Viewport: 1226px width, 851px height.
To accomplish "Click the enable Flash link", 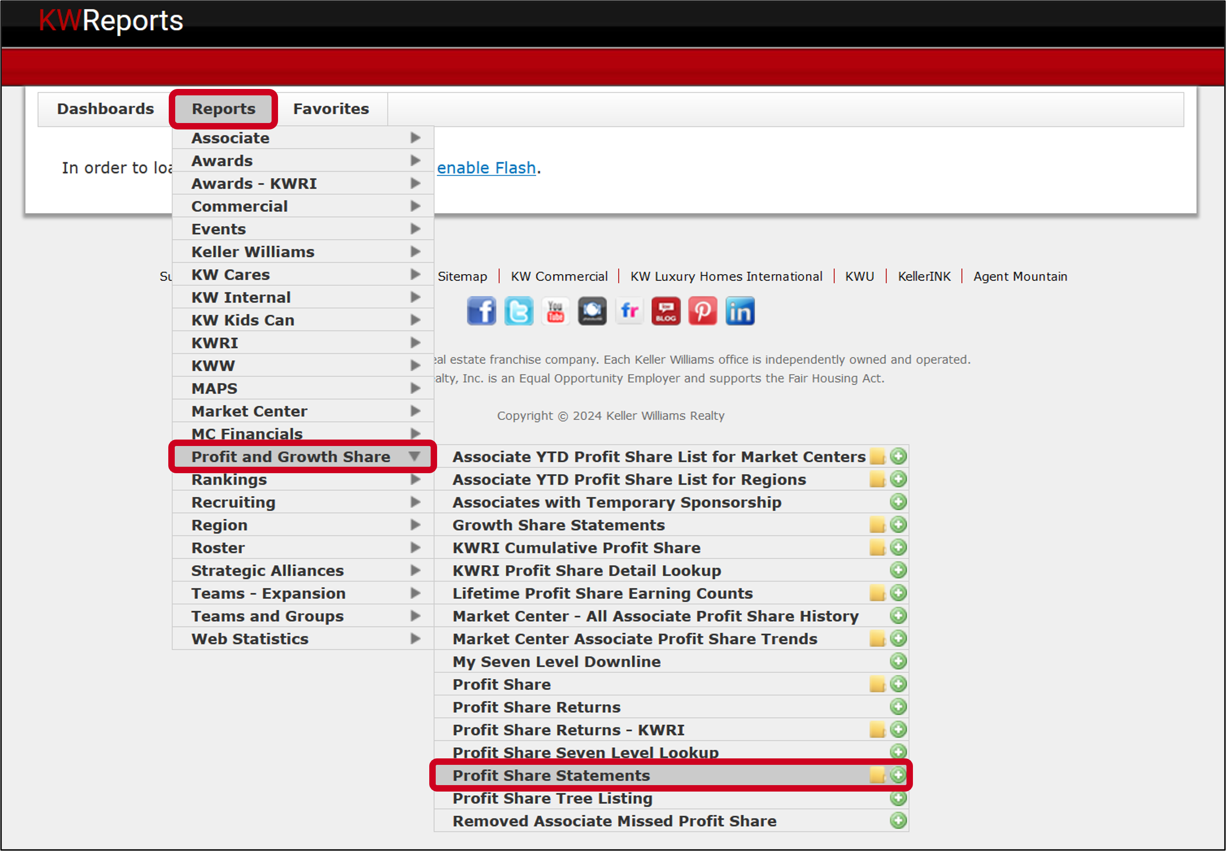I will tap(486, 168).
